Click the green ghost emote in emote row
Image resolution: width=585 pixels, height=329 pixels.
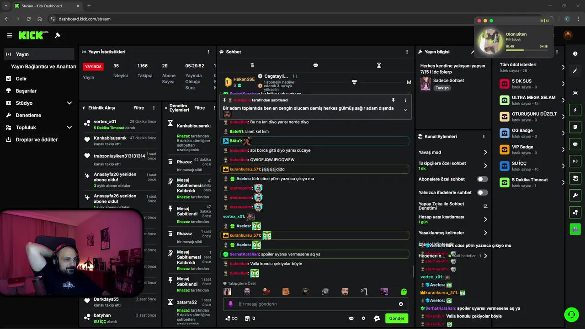[404, 292]
